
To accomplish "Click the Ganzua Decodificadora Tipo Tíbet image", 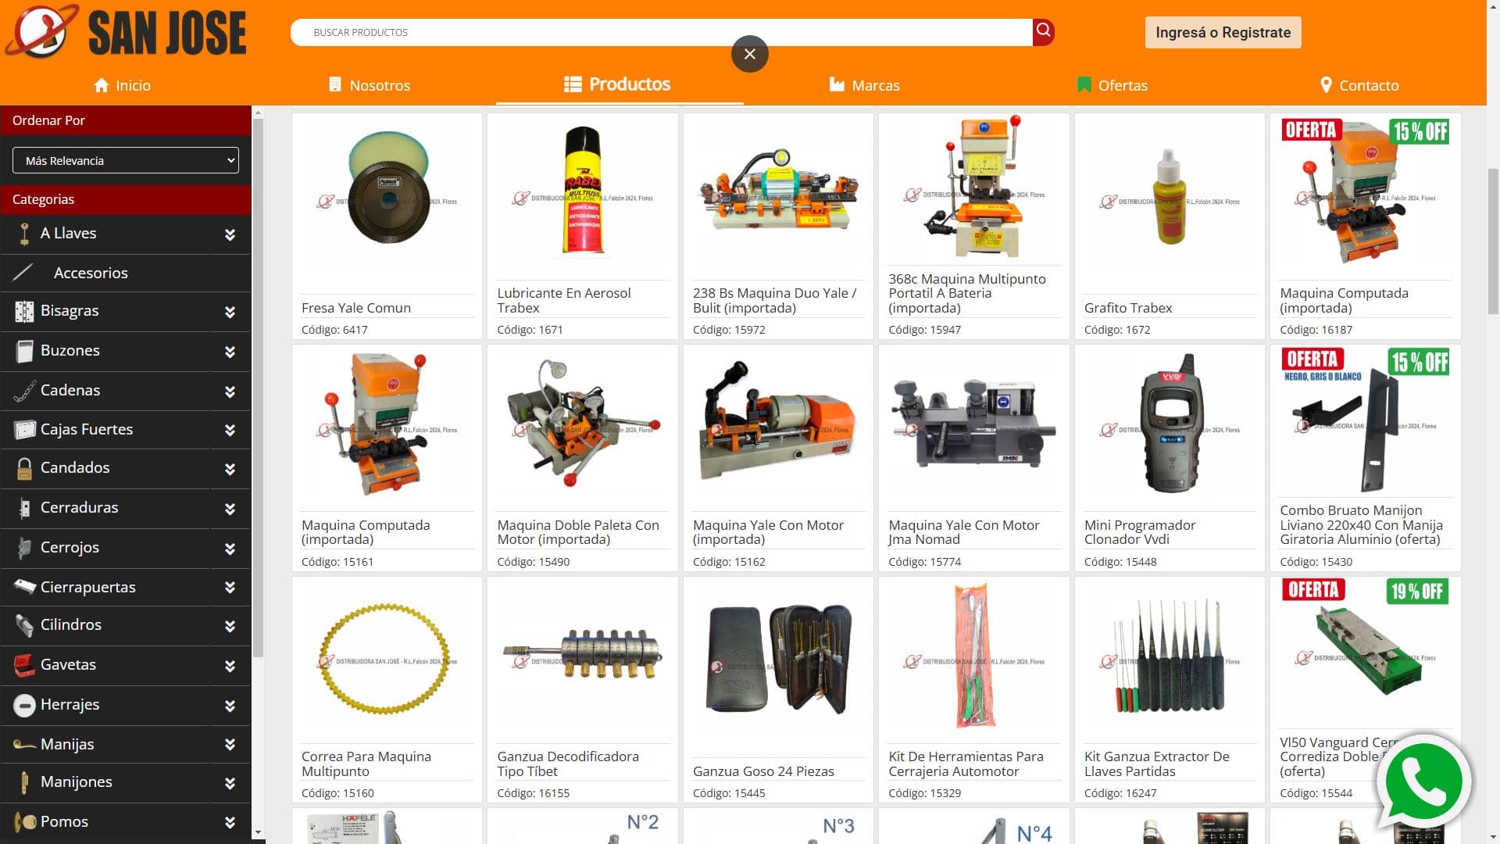I will point(582,653).
